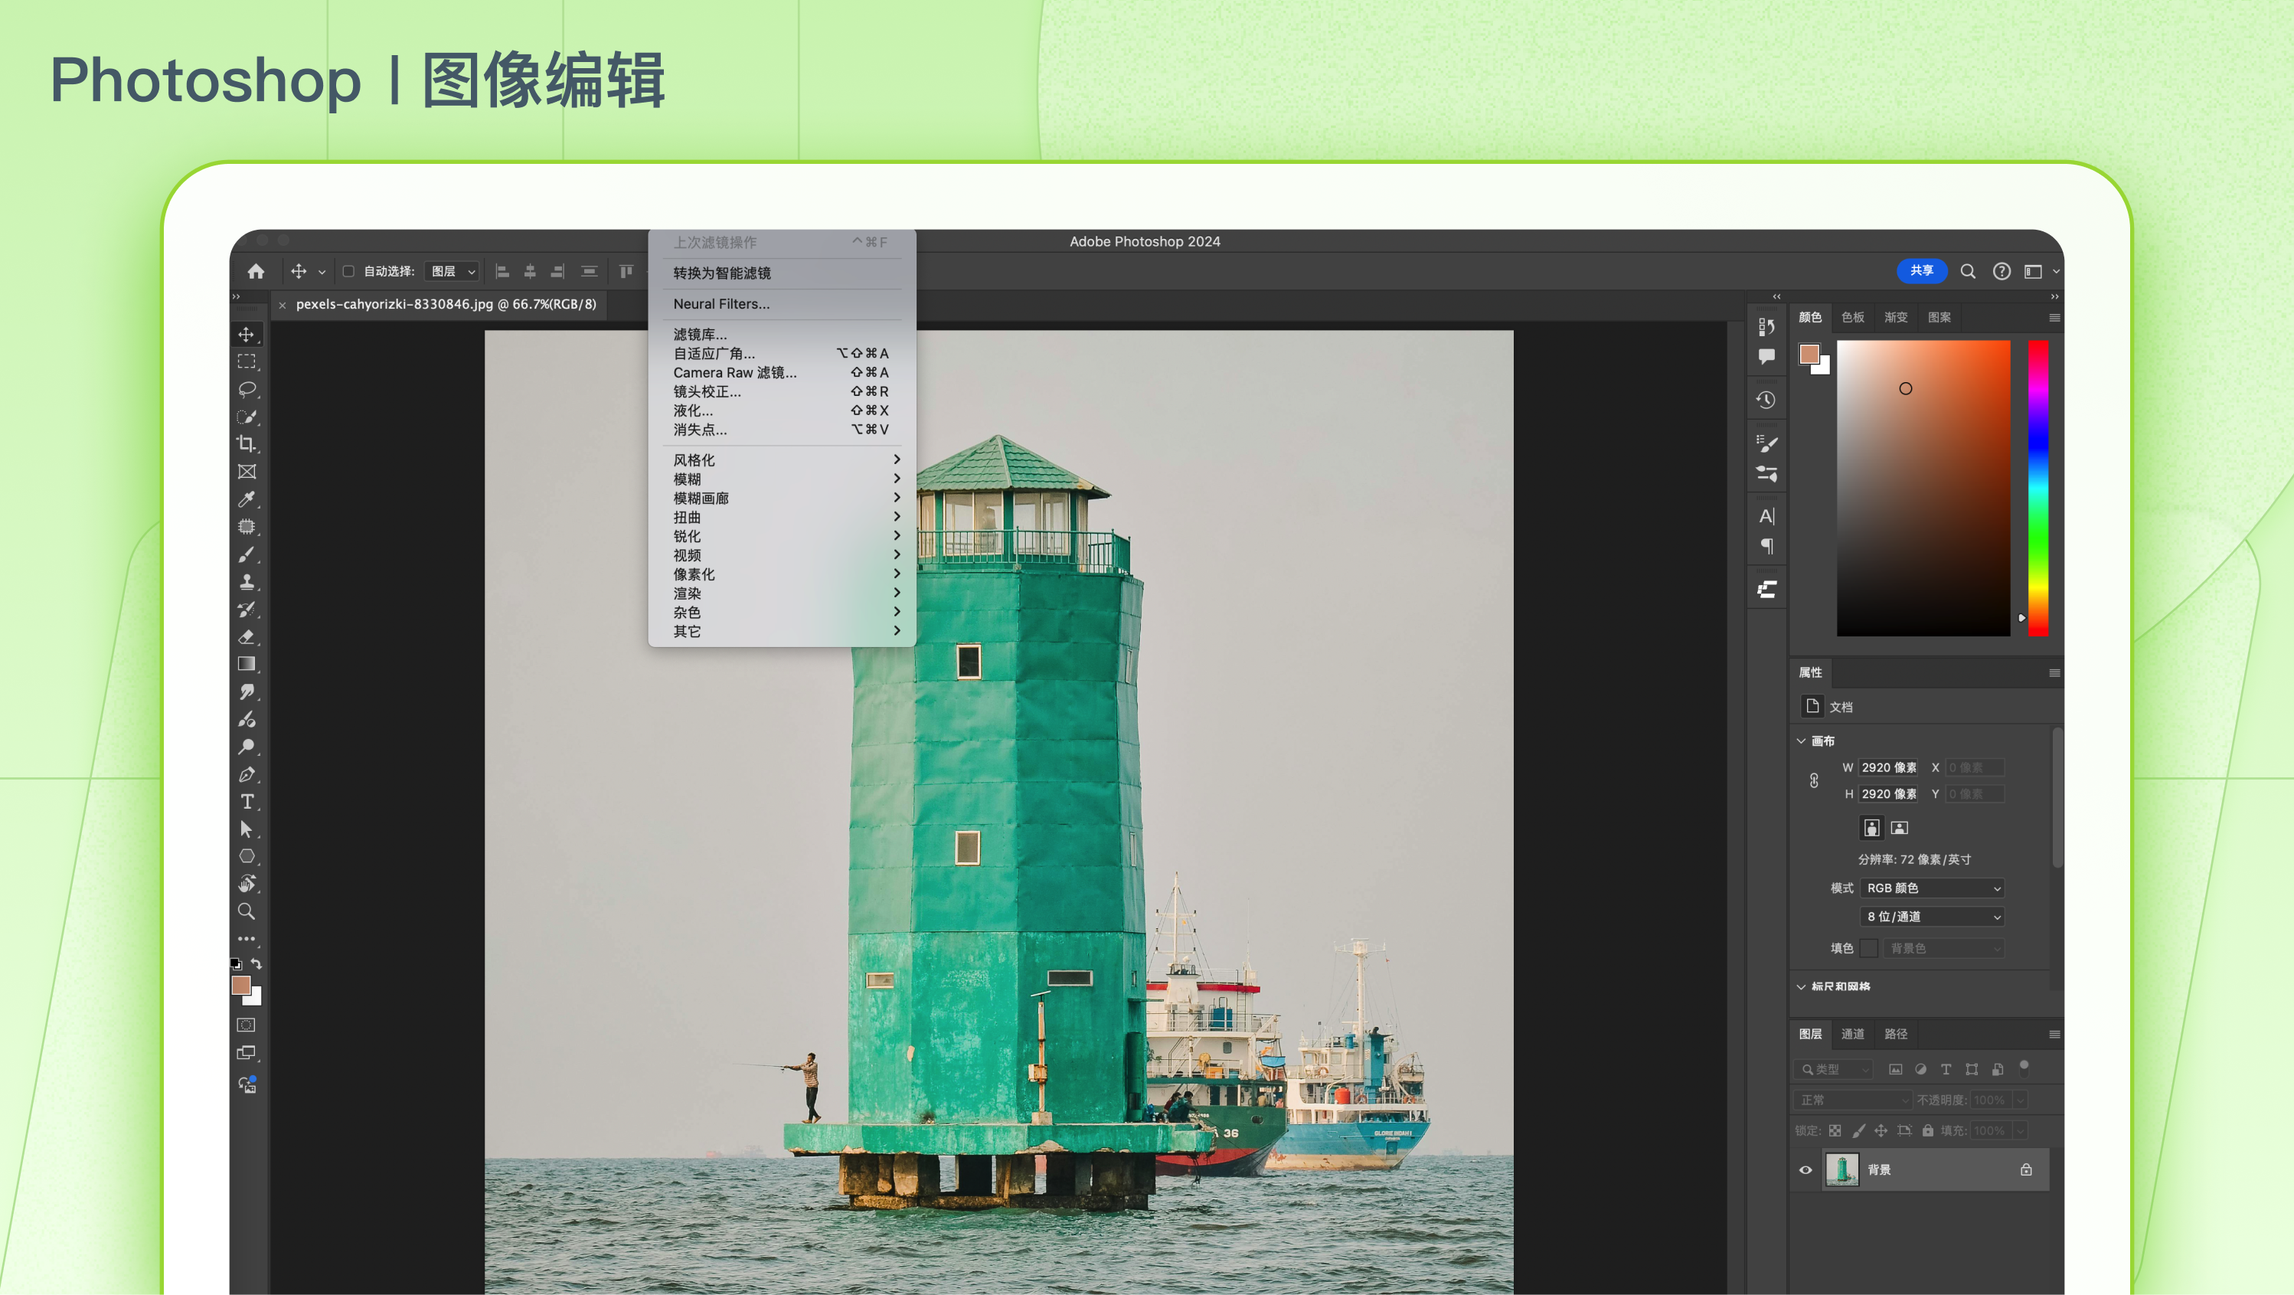Open the 模式 RGB 颜色 dropdown
Viewport: 2294px width, 1295px height.
click(x=1933, y=888)
